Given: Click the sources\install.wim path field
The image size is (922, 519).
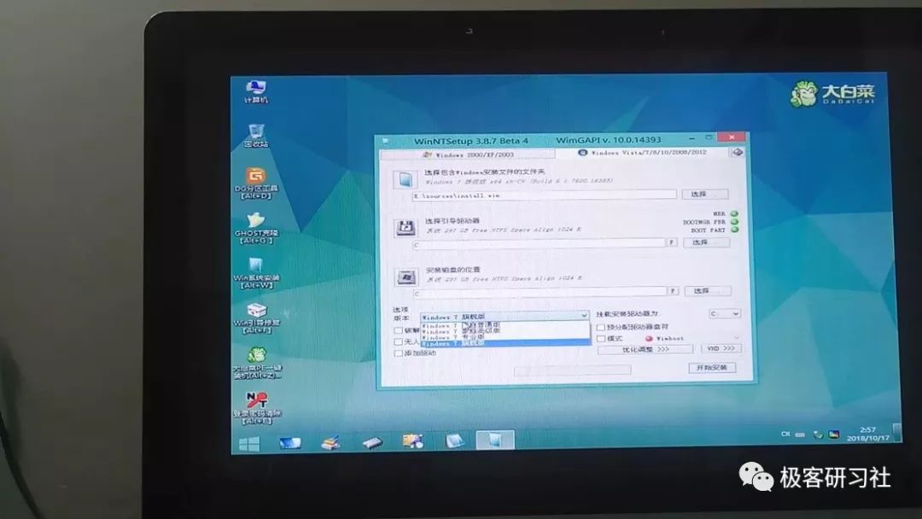Looking at the screenshot, I should (544, 195).
